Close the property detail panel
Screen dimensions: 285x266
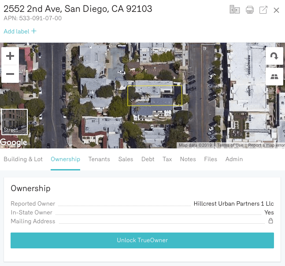tap(277, 10)
